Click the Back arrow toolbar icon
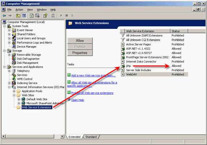This screenshot has height=145, width=207. coord(4,16)
